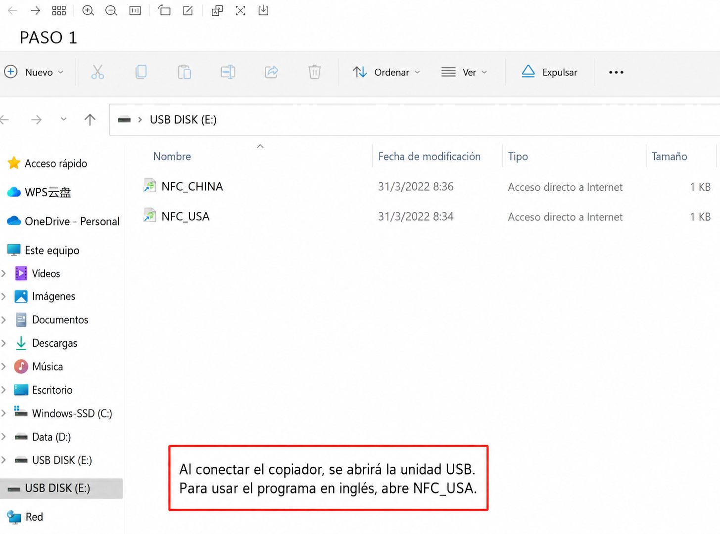Select the NFC_CHINA file

pos(192,187)
